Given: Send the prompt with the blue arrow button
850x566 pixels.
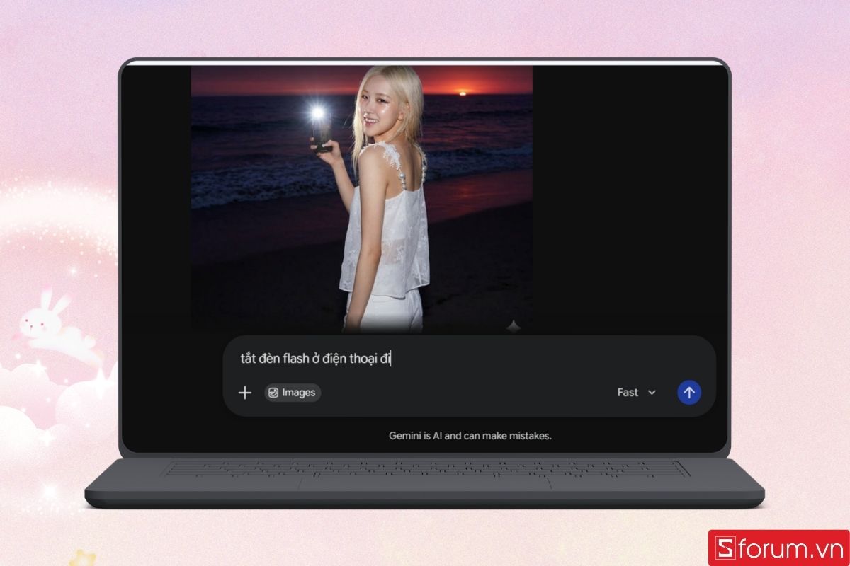Looking at the screenshot, I should [x=689, y=393].
